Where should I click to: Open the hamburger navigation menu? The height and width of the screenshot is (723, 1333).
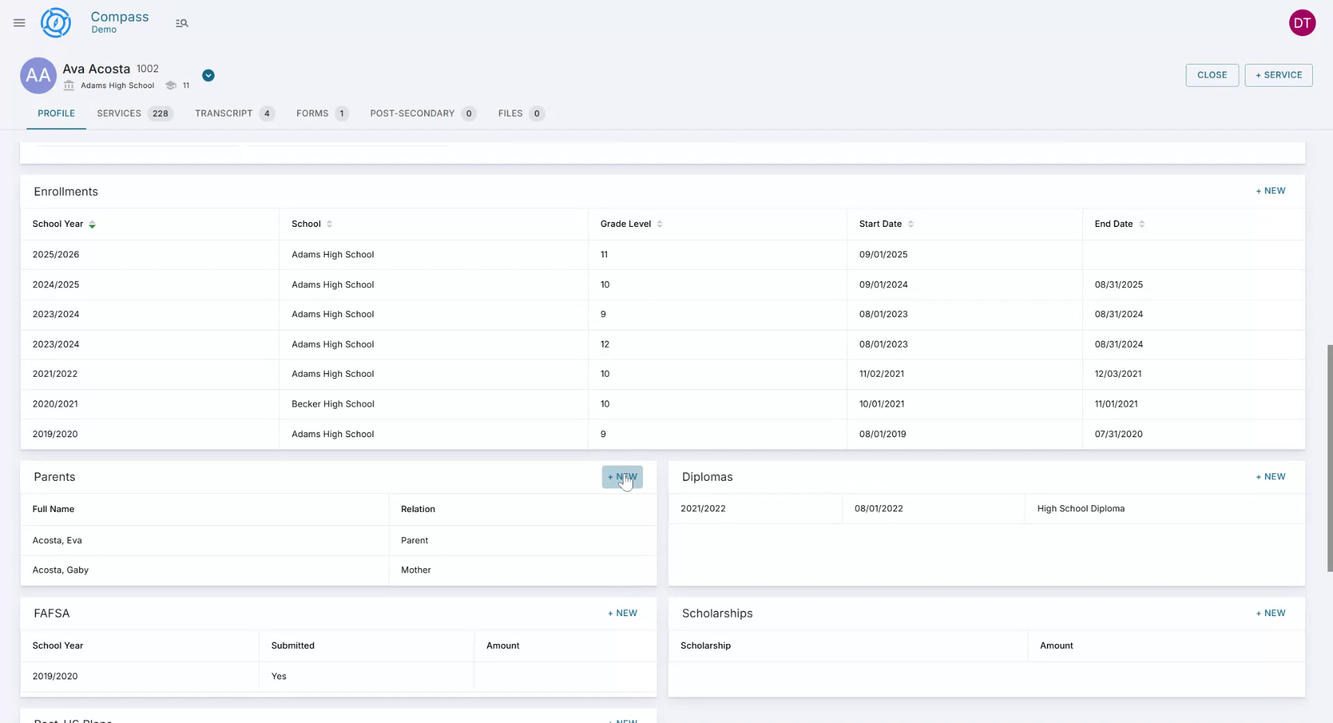point(19,22)
